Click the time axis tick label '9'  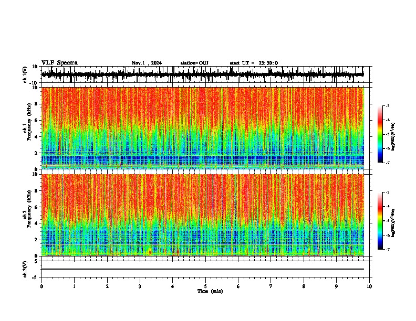(x=336, y=286)
